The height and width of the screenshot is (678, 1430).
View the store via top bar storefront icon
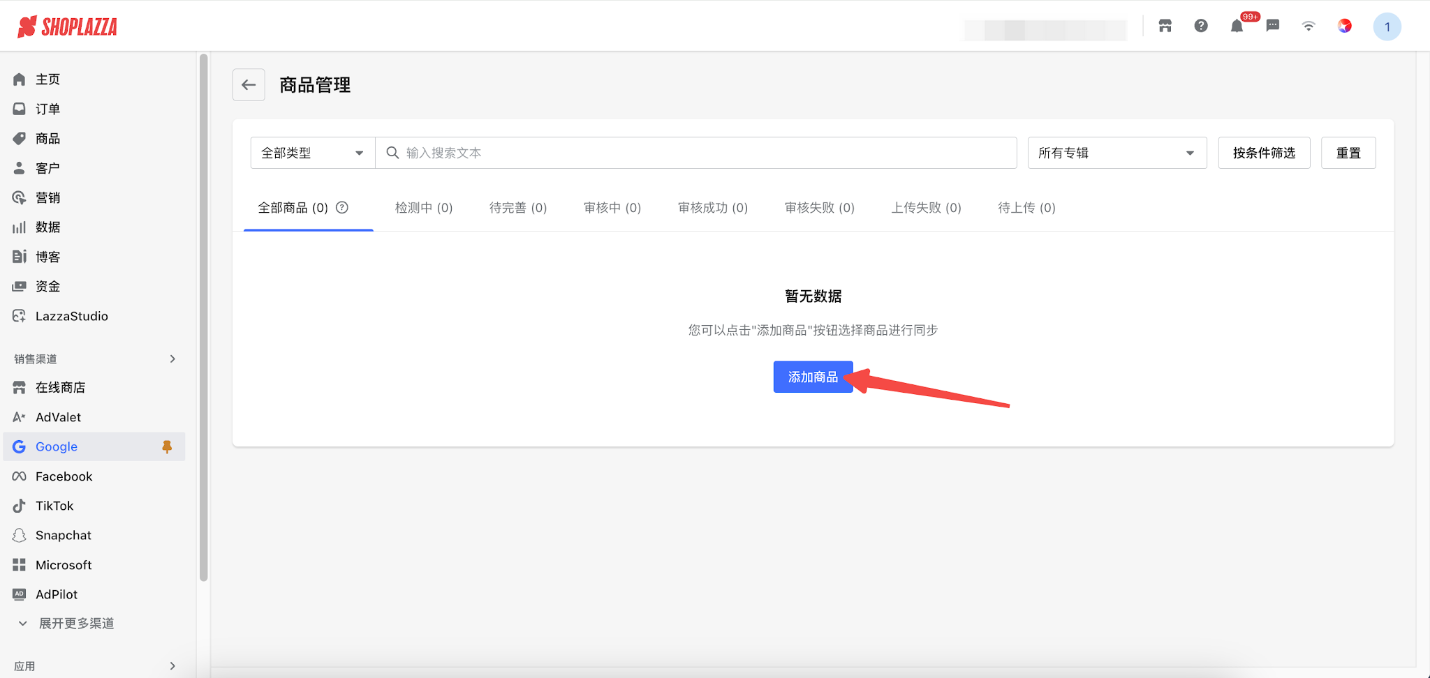click(1165, 26)
